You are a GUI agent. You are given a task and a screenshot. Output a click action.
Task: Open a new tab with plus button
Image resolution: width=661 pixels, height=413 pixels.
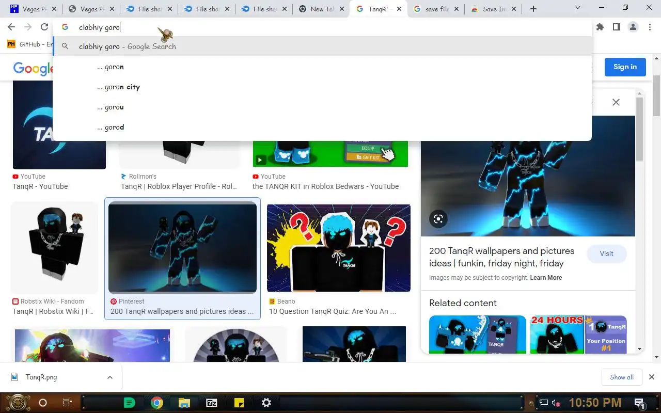tap(533, 9)
